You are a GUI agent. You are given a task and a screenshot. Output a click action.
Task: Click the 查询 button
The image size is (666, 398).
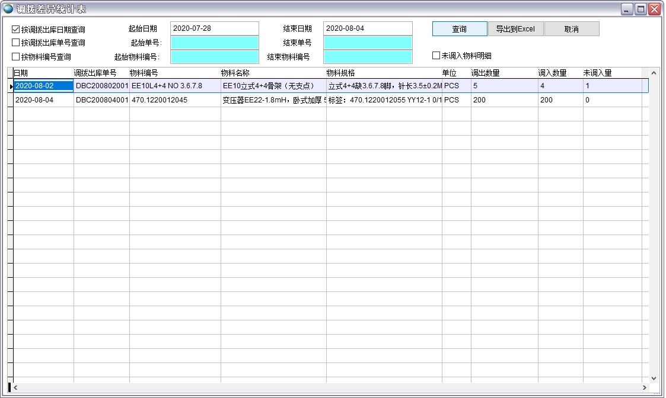coord(459,29)
